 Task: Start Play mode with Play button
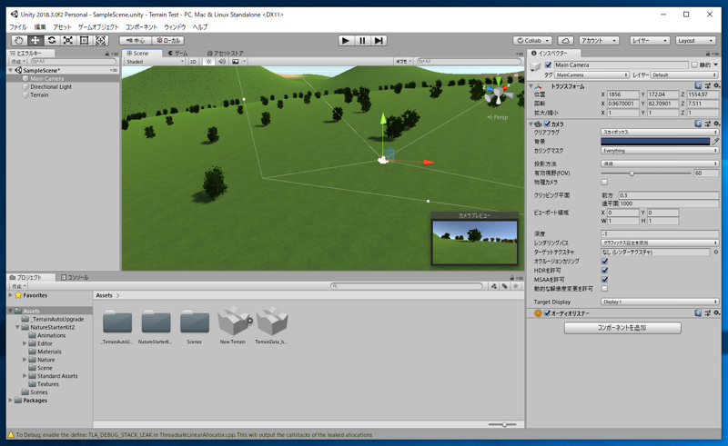pyautogui.click(x=346, y=40)
